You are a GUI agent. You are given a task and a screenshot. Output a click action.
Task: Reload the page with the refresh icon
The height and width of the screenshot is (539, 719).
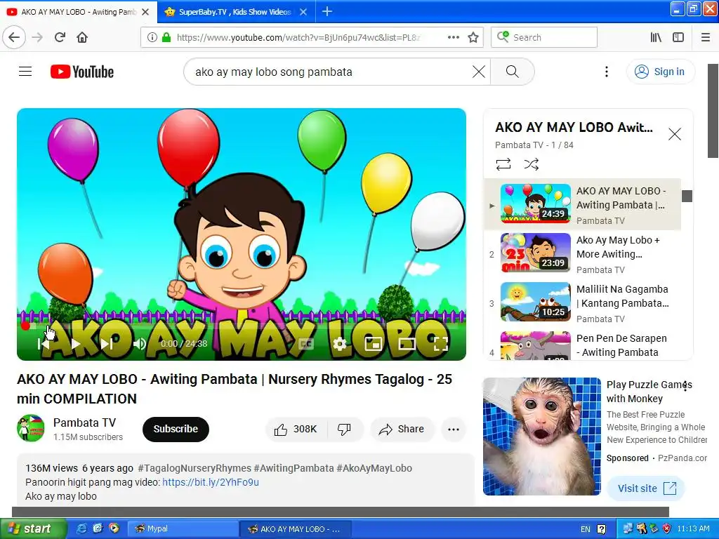coord(60,37)
